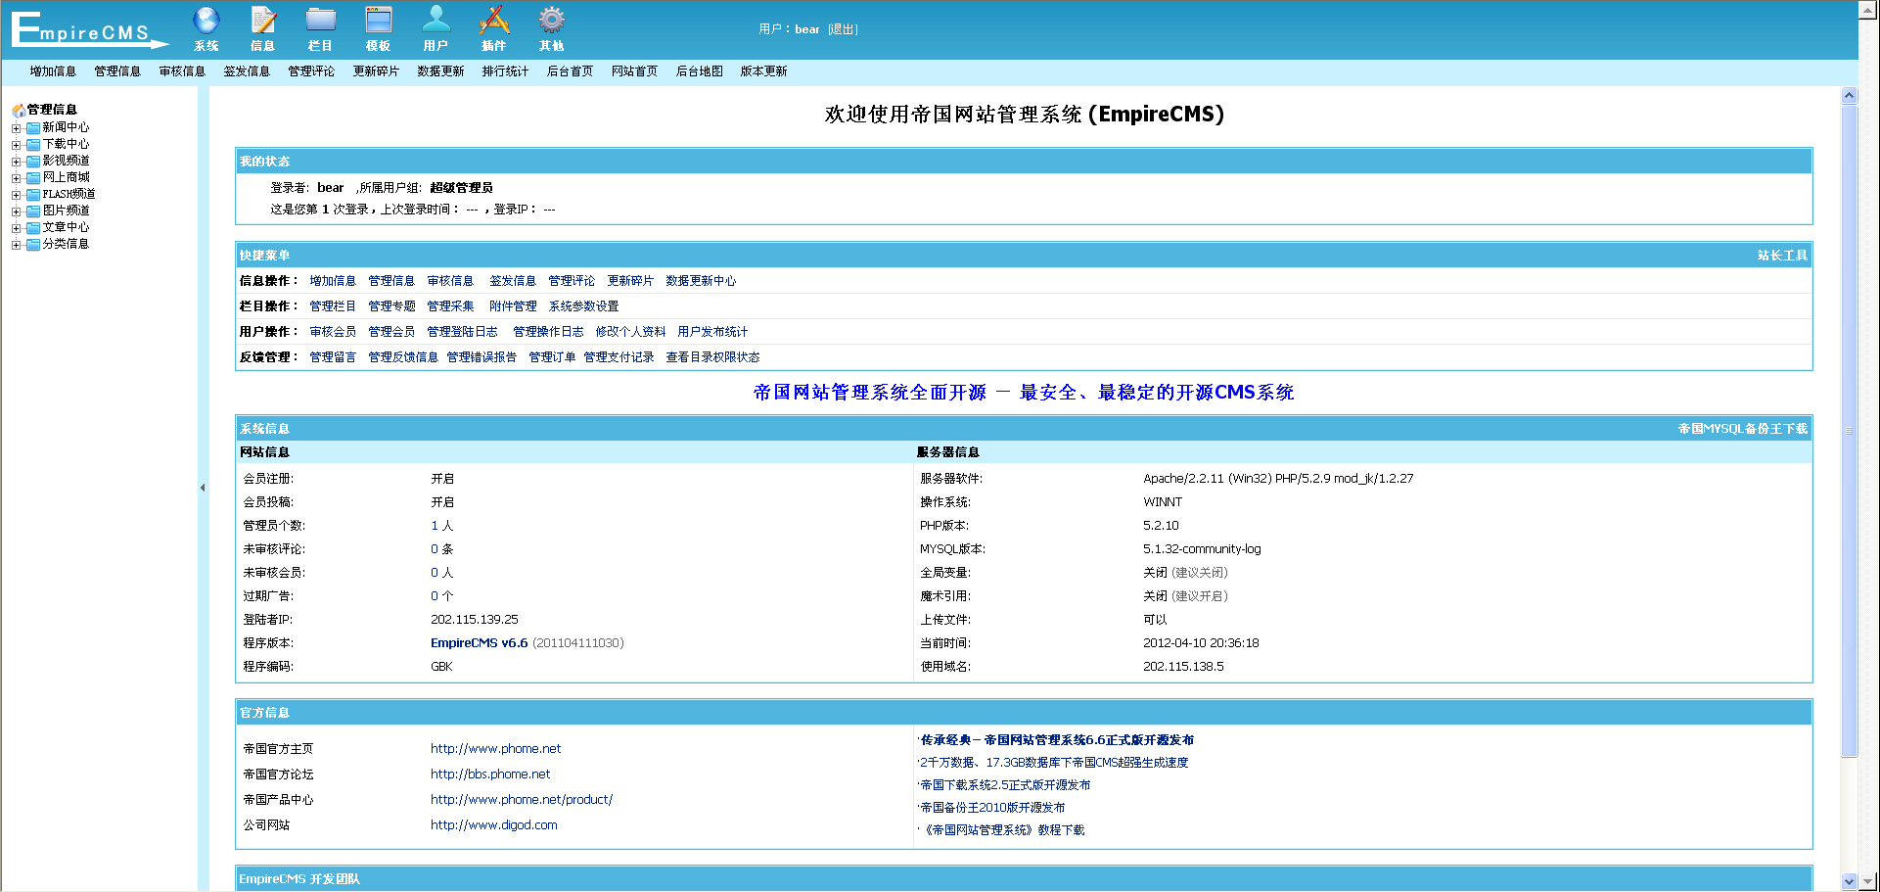Image resolution: width=1880 pixels, height=892 pixels.
Task: Open the http://www.digod.com link
Action: pos(494,825)
